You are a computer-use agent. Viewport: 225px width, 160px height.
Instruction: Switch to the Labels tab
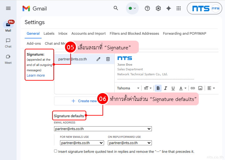click(49, 33)
